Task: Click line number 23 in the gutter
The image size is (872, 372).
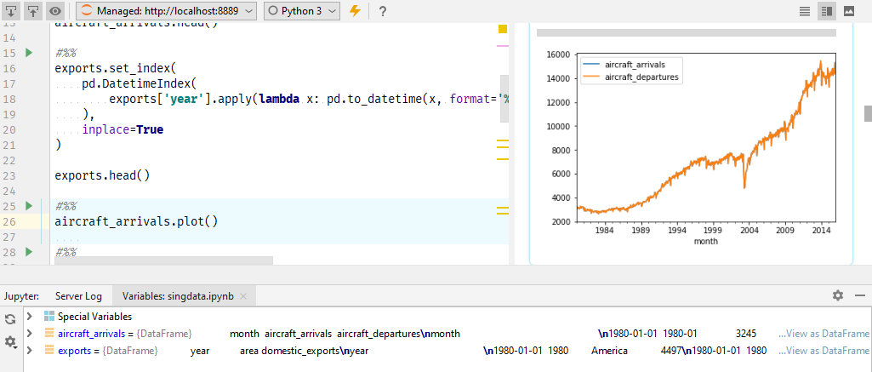Action: pyautogui.click(x=9, y=175)
